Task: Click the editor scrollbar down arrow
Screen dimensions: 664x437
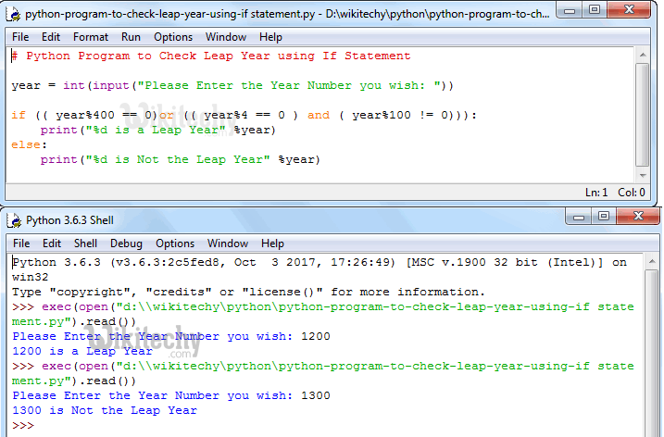Action: point(645,174)
